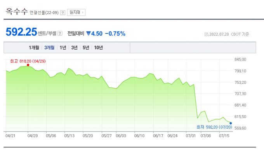Click help icon beside 연결선물(22-09)
This screenshot has height=158, width=264.
(63, 13)
